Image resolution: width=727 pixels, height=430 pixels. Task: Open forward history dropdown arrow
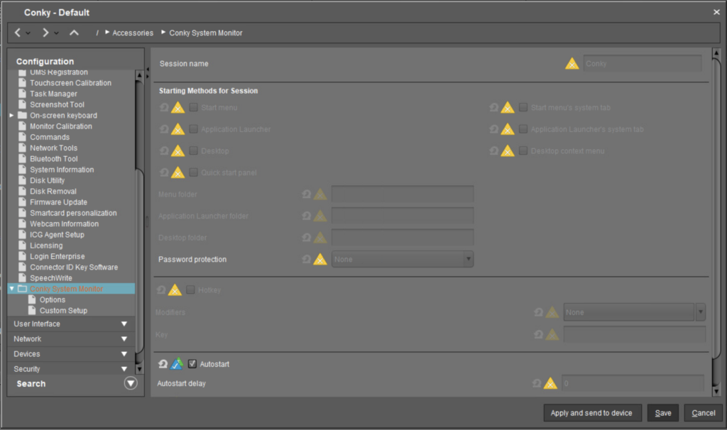click(56, 33)
